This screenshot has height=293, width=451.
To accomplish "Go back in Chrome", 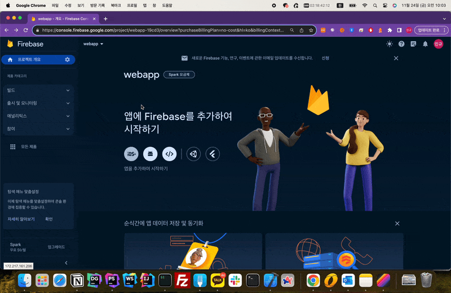I will coord(7,30).
